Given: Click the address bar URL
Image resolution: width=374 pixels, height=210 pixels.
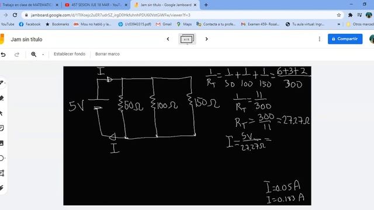Looking at the screenshot, I should point(110,15).
